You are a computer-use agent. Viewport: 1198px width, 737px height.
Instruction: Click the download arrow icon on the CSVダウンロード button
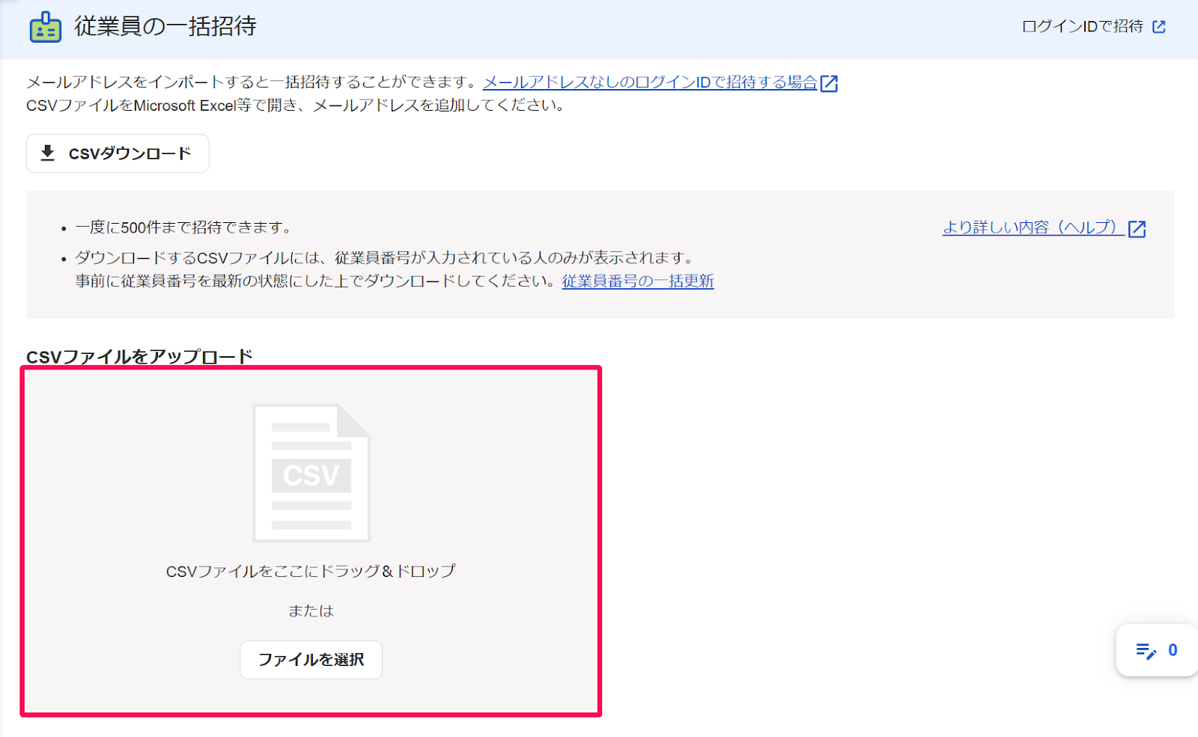click(x=48, y=153)
